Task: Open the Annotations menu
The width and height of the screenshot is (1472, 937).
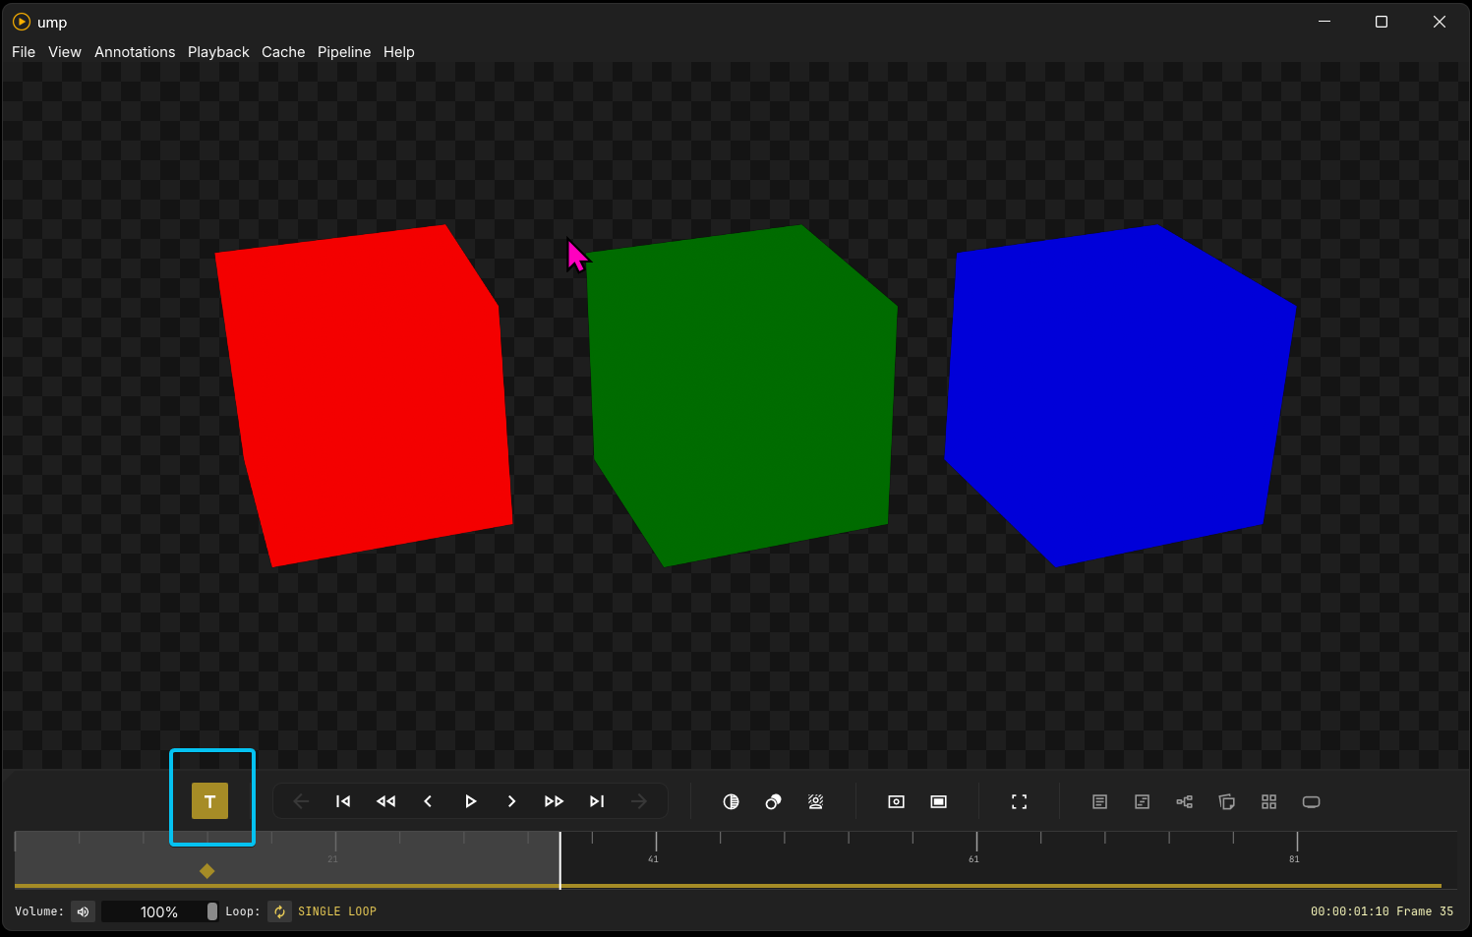Action: click(x=135, y=52)
